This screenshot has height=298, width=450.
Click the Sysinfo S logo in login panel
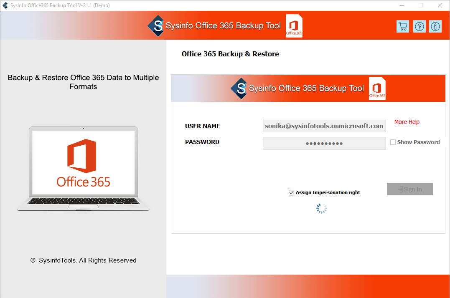click(x=239, y=88)
